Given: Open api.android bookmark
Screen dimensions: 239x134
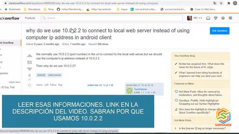Looking at the screenshot, I should 99,9.
